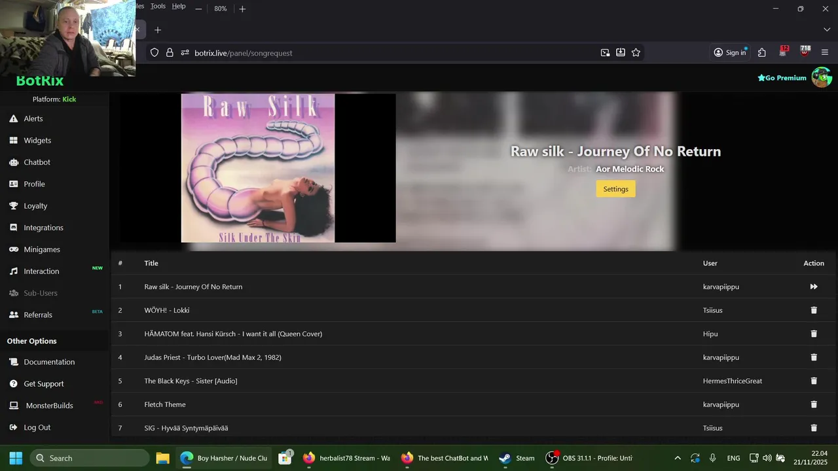Open File Explorer from taskbar

click(163, 458)
